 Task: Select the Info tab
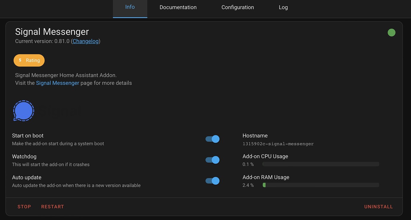[130, 7]
